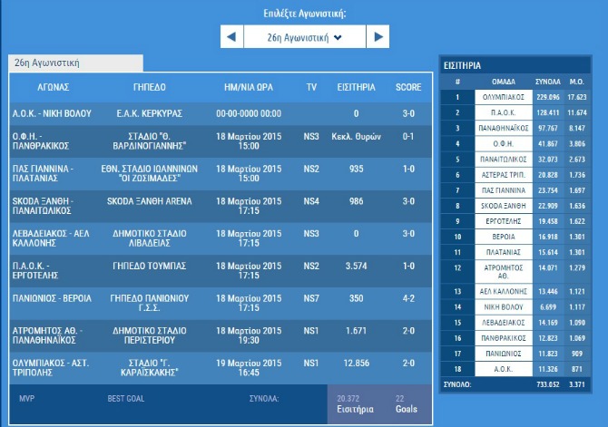Click ΟΛΥΜΠΙΑΚΟΣ in the tickets ranking

[509, 97]
